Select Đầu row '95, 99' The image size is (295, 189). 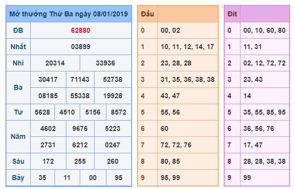[170, 178]
